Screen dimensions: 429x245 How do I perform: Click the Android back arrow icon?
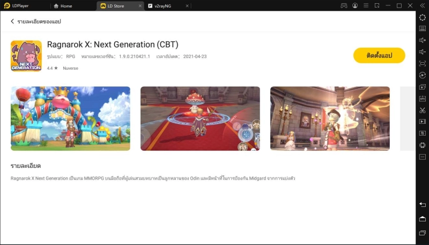pyautogui.click(x=423, y=205)
